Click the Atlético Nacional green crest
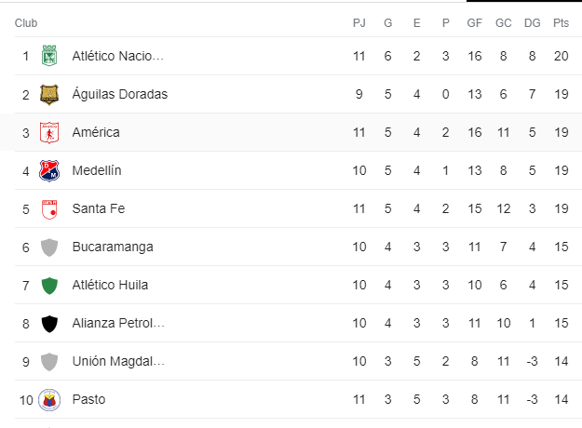The height and width of the screenshot is (428, 582). pyautogui.click(x=49, y=56)
